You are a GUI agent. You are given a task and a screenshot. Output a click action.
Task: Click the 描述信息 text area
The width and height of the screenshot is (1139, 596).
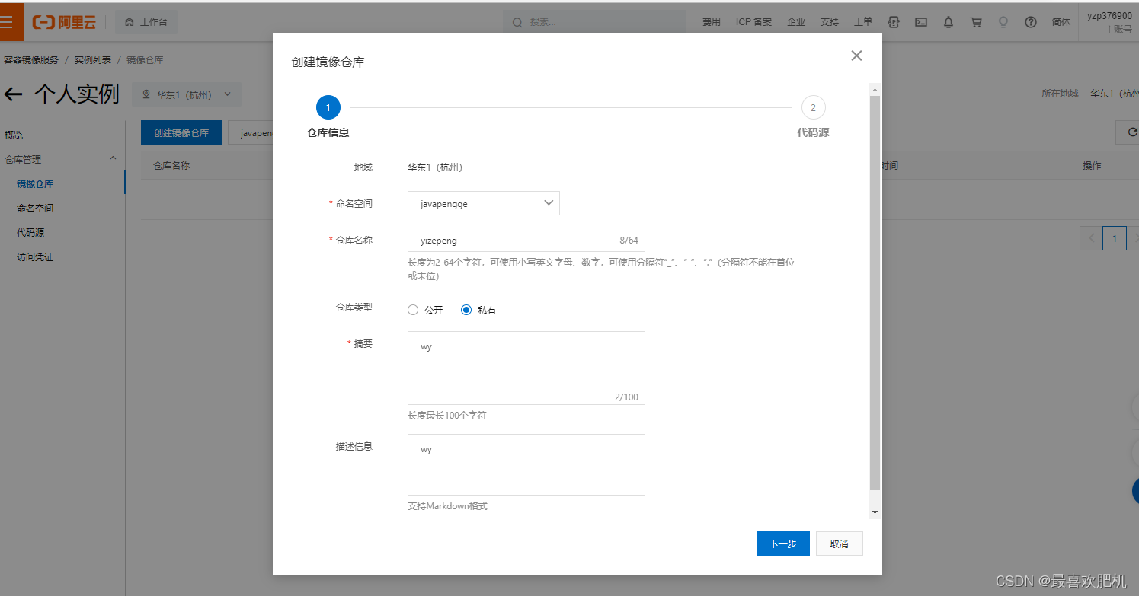[526, 464]
